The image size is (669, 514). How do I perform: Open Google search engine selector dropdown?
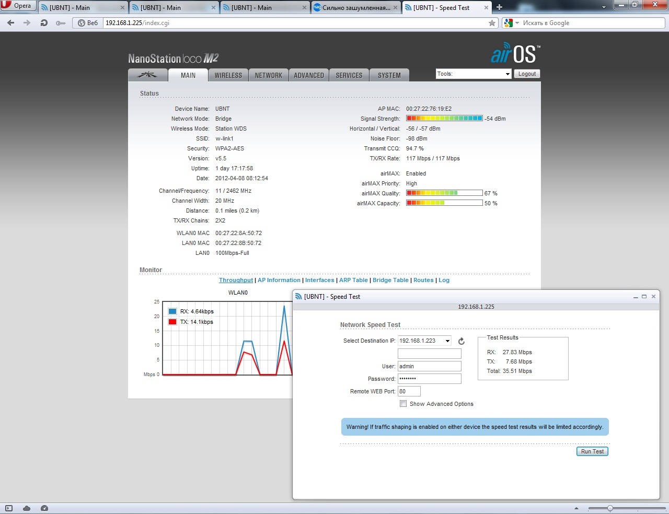(x=511, y=23)
